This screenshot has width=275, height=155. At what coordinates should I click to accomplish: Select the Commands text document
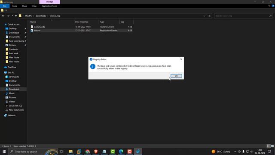[x=81, y=27]
